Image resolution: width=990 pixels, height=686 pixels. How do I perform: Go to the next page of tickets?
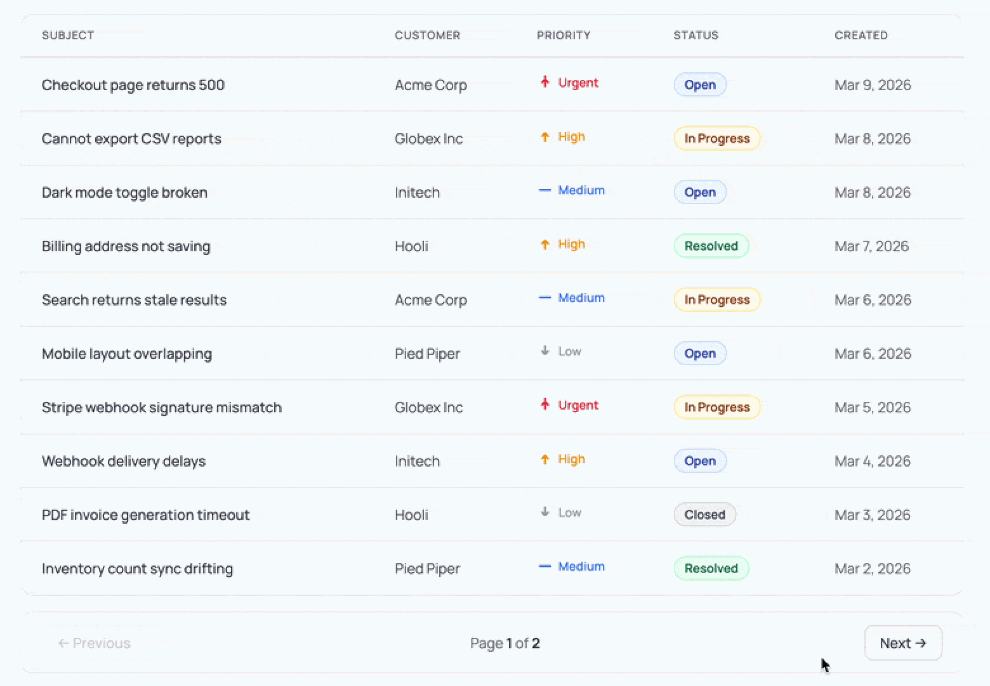point(902,642)
